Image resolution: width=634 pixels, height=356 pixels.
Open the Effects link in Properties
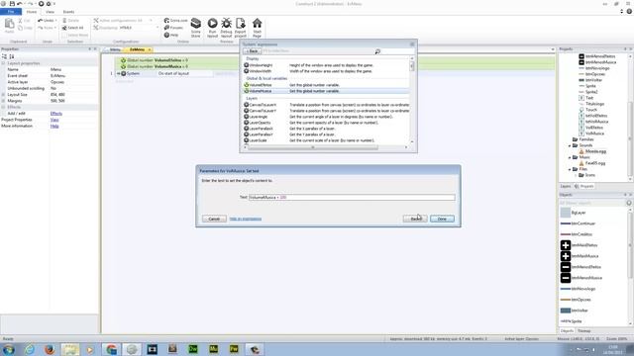tap(56, 114)
